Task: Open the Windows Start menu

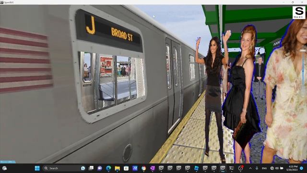Action: pos(37,168)
